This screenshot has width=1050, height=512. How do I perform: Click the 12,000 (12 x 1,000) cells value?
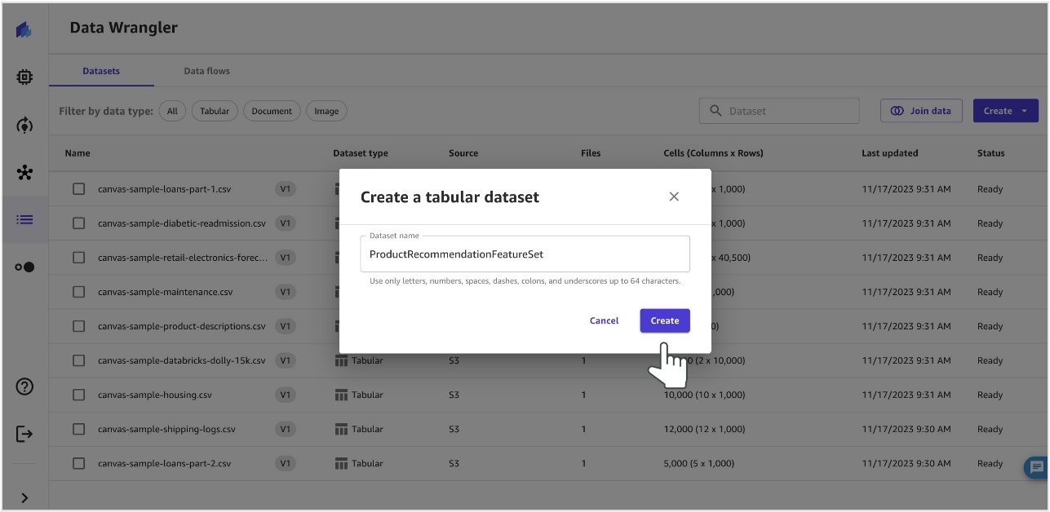(704, 429)
